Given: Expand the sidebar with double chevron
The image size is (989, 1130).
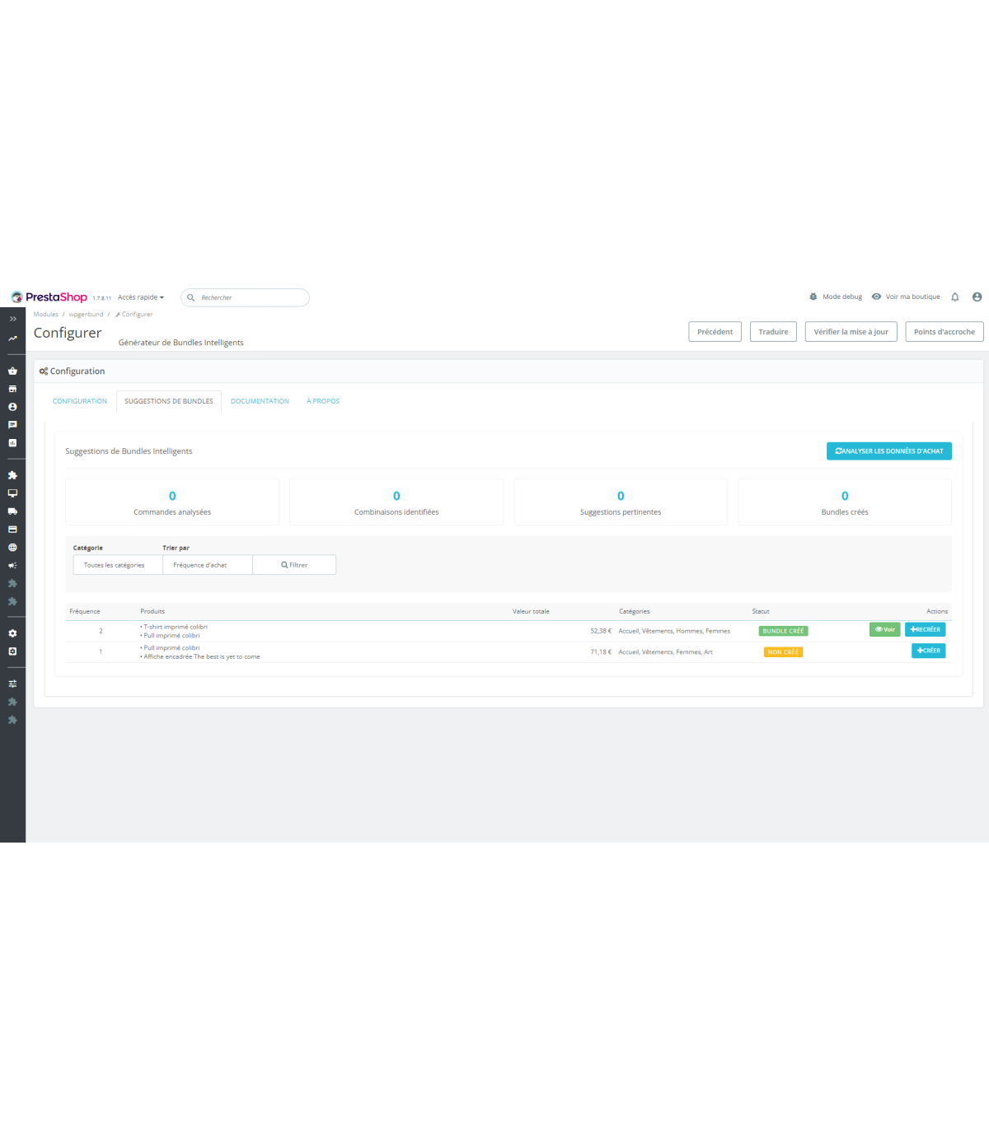Looking at the screenshot, I should 12,319.
